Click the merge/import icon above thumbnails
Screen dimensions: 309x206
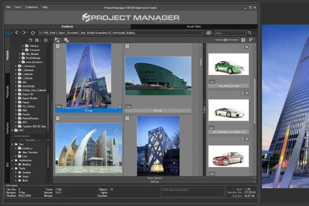coord(57,40)
